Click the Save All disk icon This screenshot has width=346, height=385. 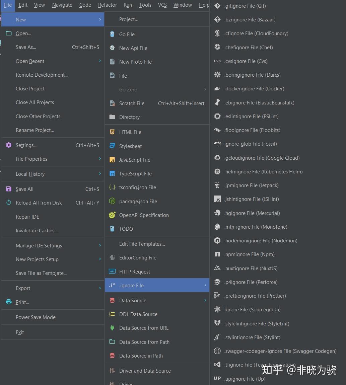click(9, 189)
